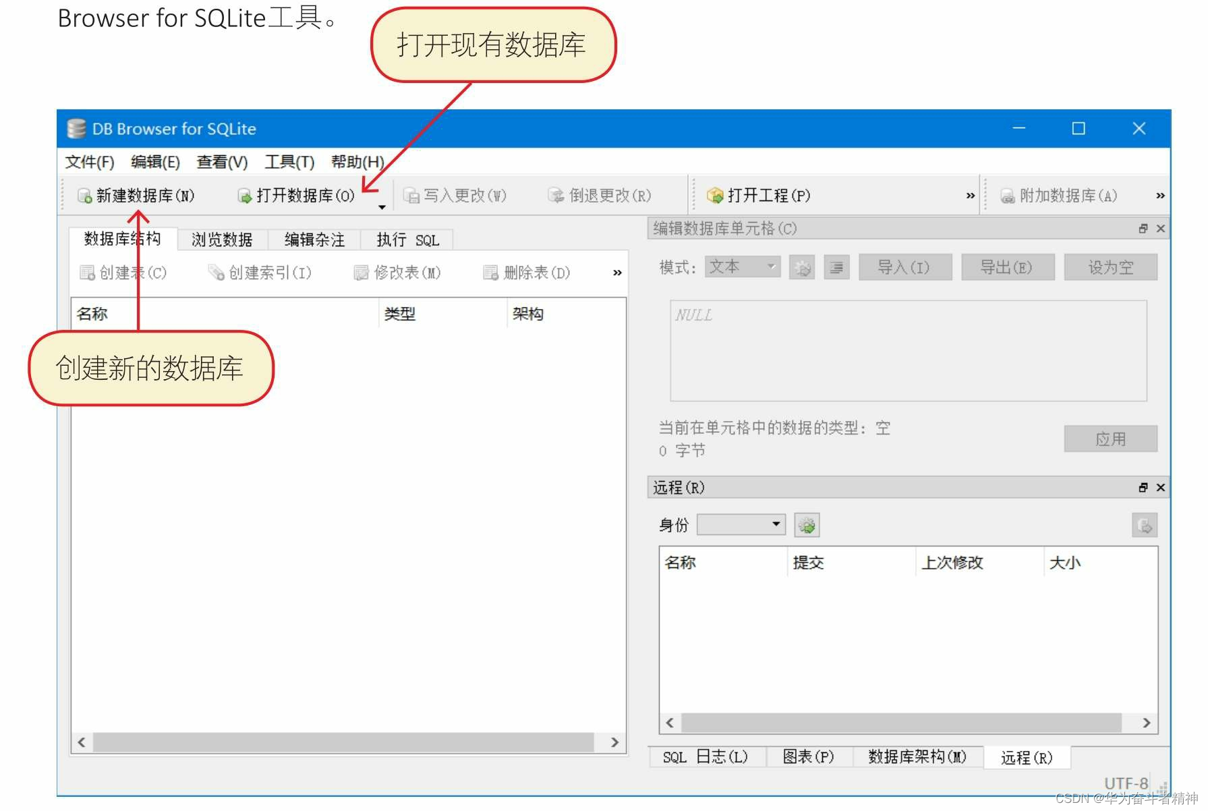The width and height of the screenshot is (1208, 811).
Task: Click 导入(I) button
Action: click(905, 267)
